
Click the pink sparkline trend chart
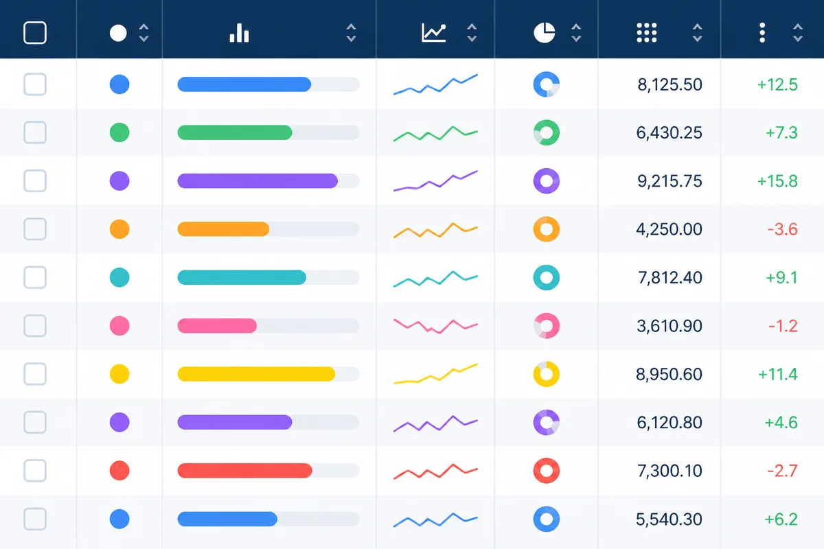tap(435, 325)
